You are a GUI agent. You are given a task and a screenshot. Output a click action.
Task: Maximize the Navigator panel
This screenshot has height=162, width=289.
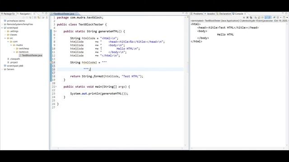(x=47, y=13)
